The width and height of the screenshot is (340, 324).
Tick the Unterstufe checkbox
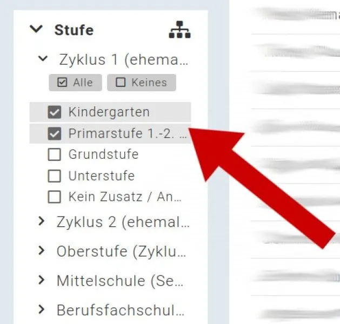54,176
